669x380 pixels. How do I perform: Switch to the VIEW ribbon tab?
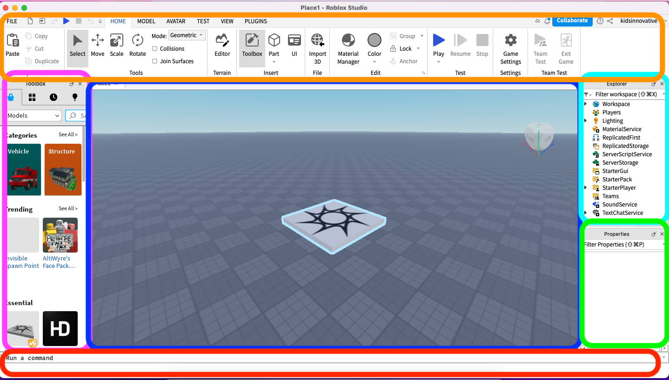coord(227,21)
